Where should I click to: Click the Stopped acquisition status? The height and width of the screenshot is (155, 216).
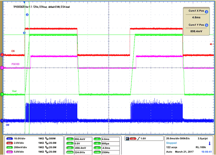(171, 143)
